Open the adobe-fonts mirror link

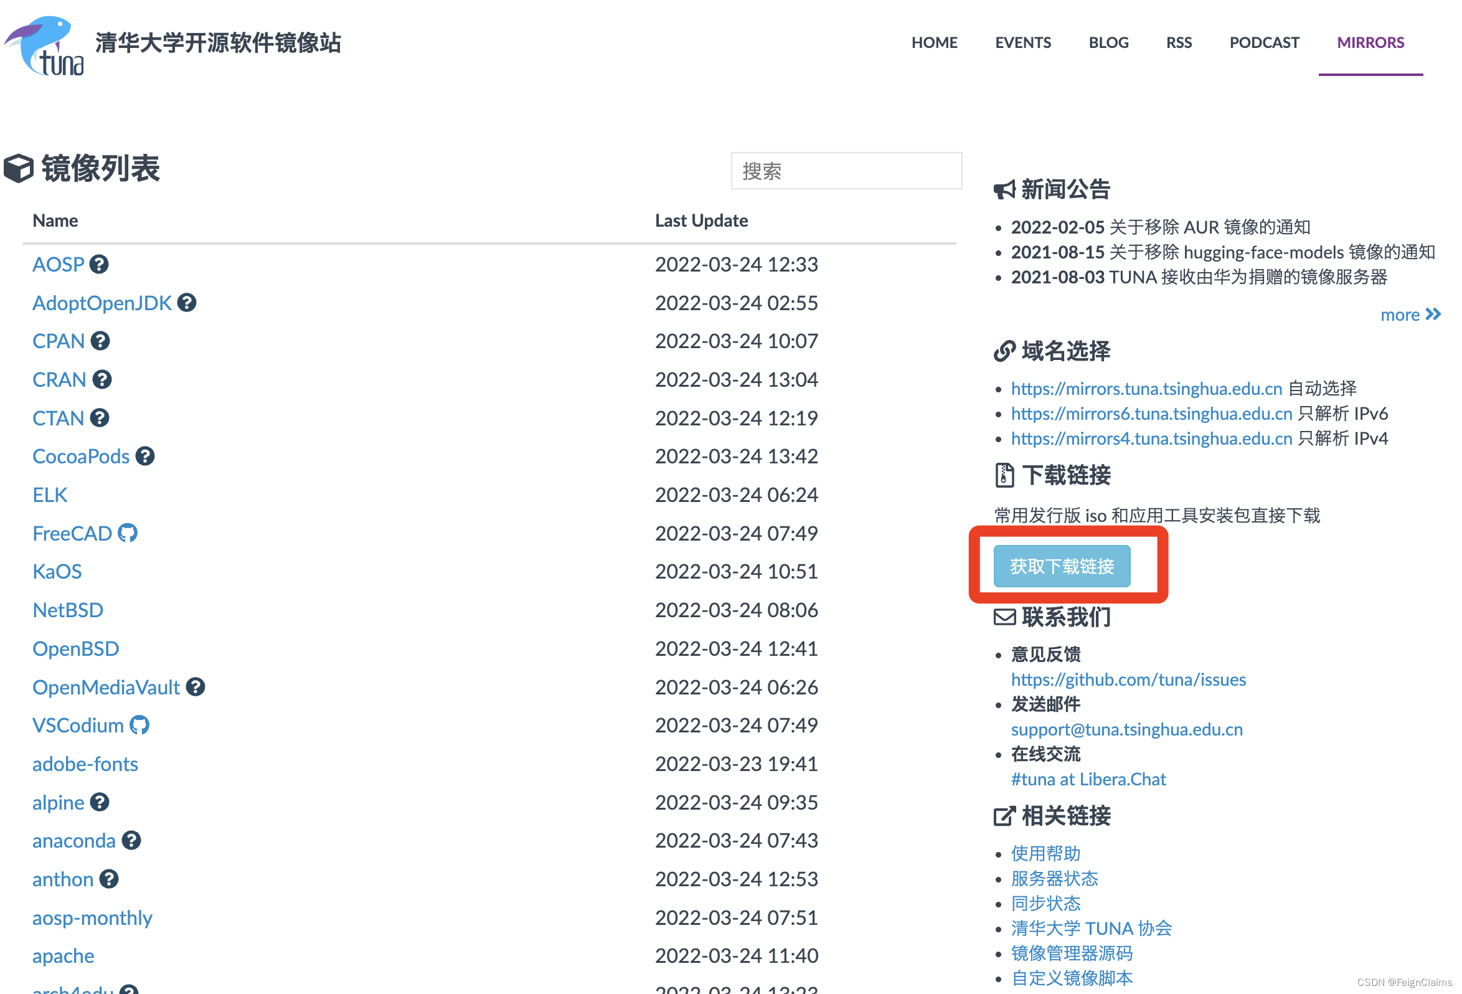[x=85, y=764]
